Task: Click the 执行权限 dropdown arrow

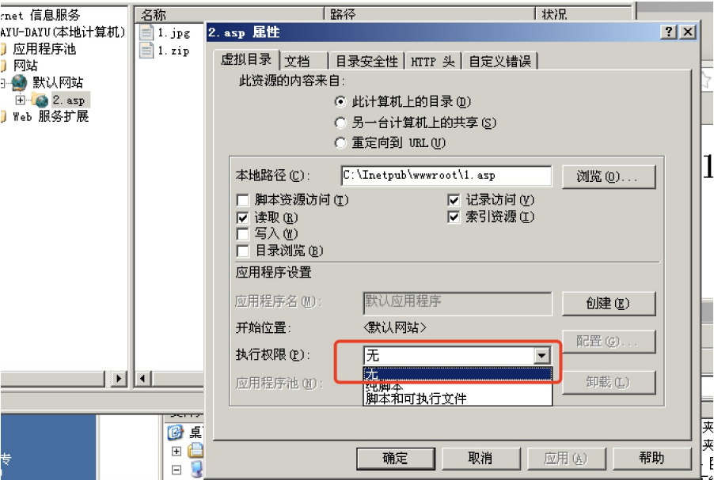Action: pos(542,355)
